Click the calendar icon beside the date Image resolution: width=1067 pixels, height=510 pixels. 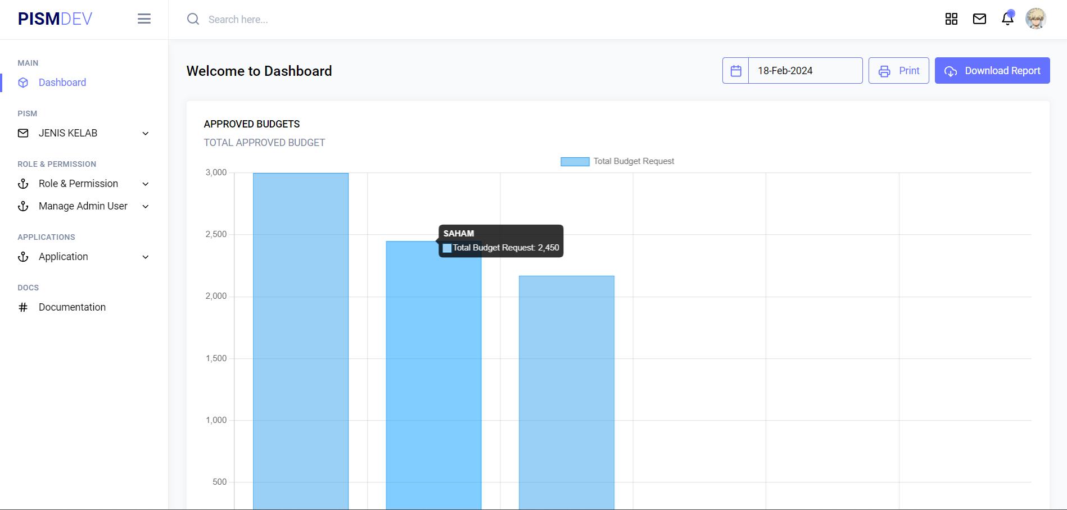pyautogui.click(x=736, y=71)
